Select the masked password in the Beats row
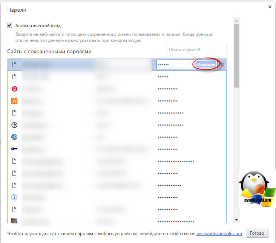This screenshot has width=276, height=243. pos(167,89)
